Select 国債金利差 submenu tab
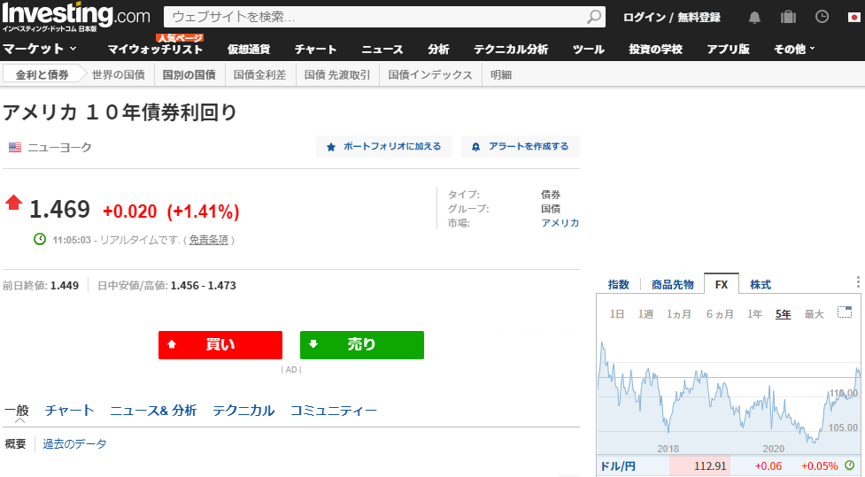Screen dimensions: 865x477 pyautogui.click(x=259, y=74)
